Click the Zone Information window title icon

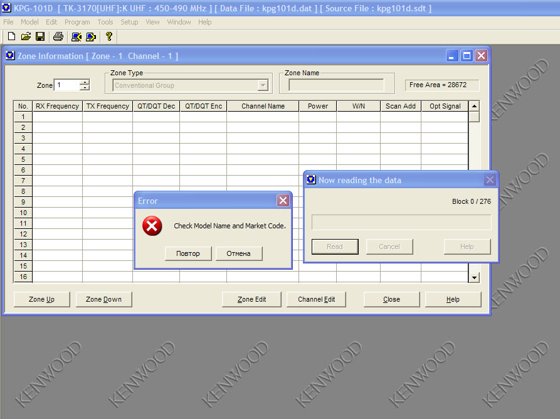pyautogui.click(x=10, y=55)
